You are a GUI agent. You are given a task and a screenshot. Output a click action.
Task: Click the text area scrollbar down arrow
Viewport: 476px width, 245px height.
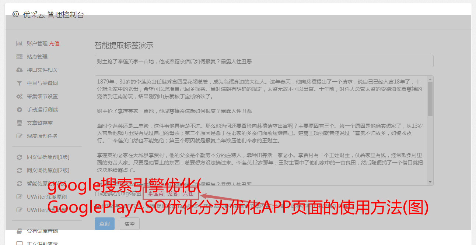pos(430,182)
